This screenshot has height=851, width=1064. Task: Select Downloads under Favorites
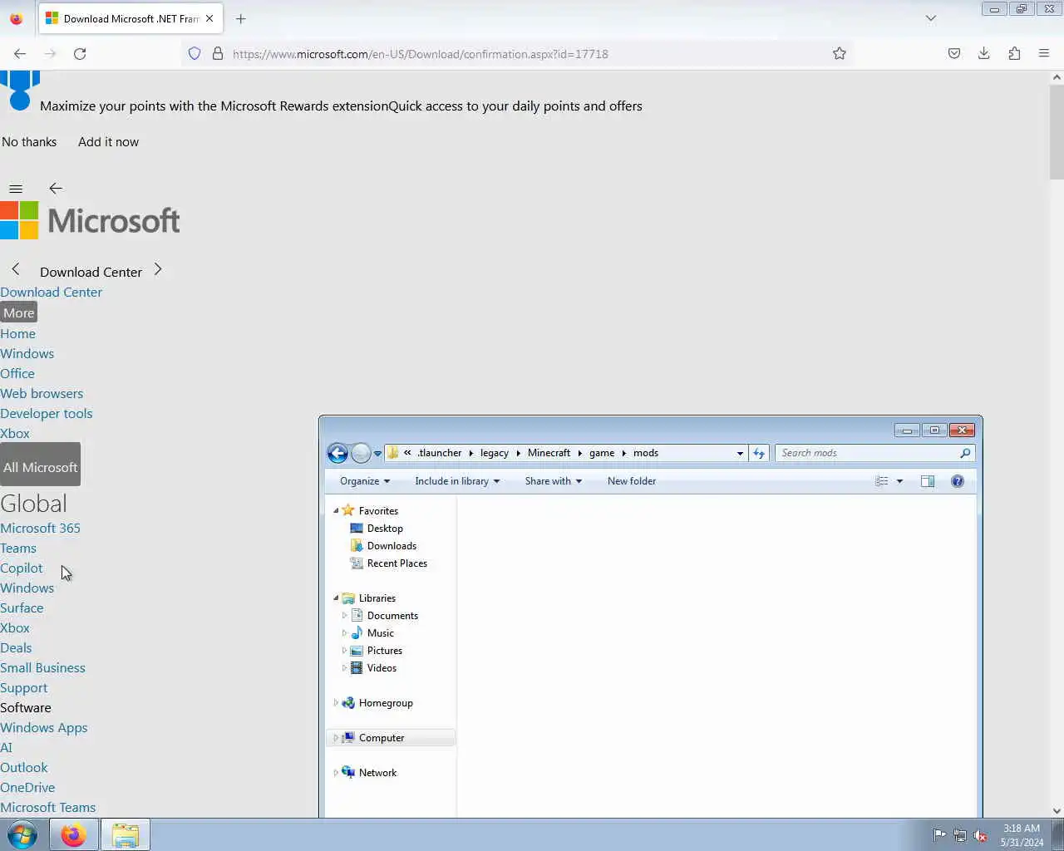(x=392, y=546)
